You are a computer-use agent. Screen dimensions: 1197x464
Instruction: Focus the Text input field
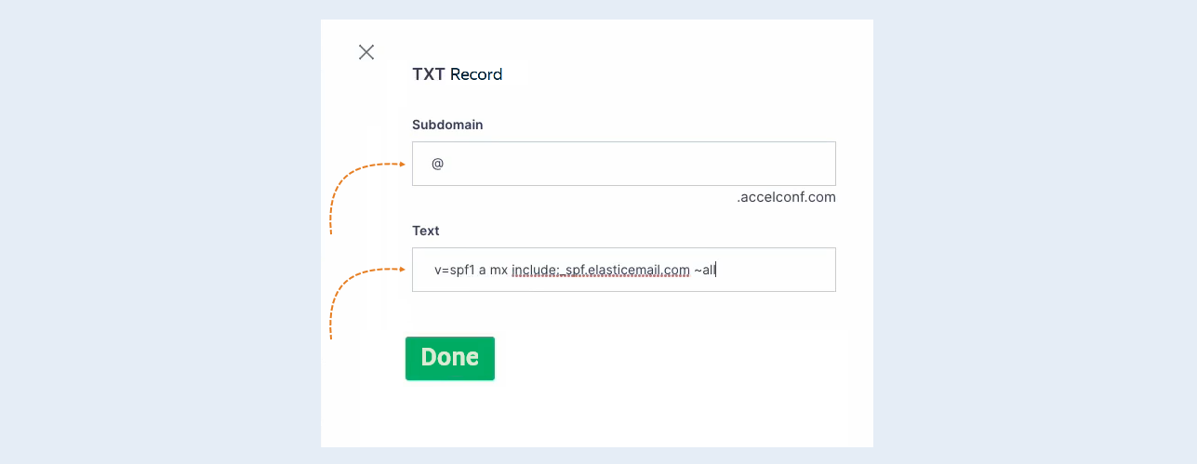624,270
